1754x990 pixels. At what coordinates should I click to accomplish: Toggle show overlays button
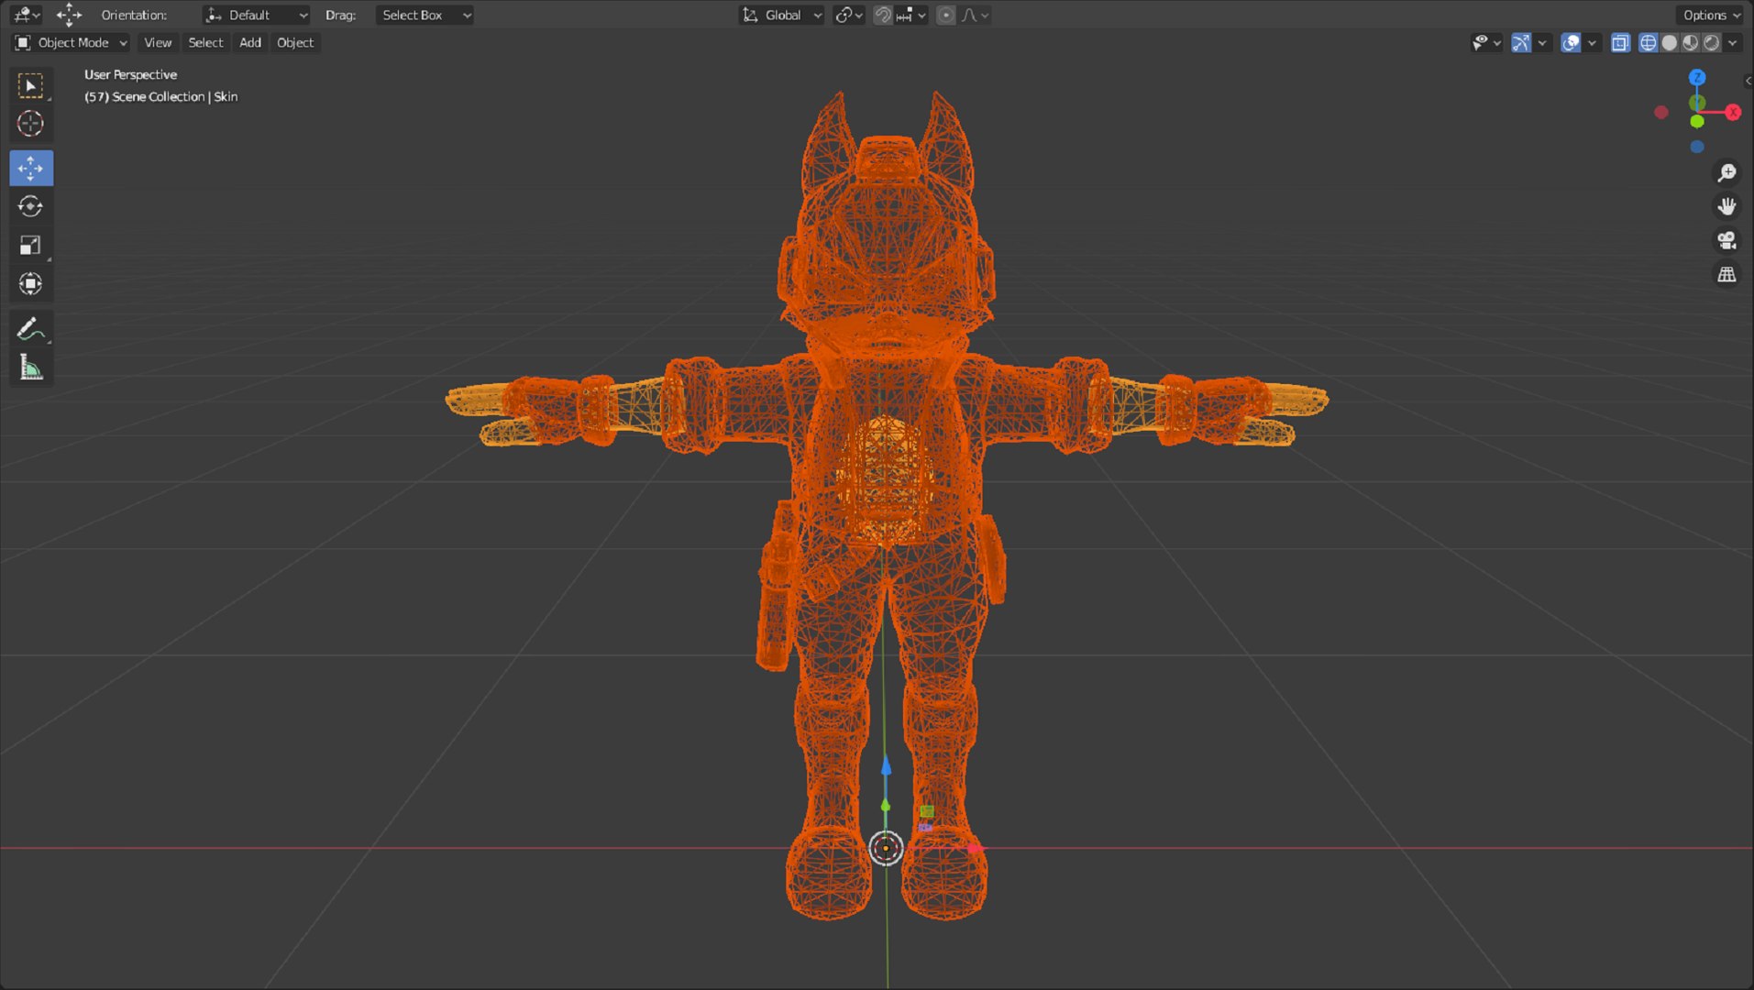pos(1571,42)
